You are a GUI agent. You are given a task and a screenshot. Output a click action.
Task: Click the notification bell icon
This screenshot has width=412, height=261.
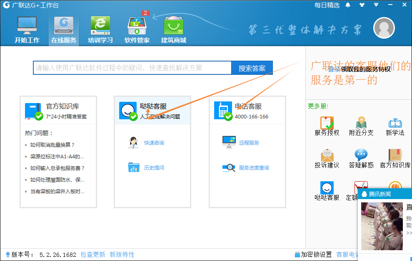tap(348, 5)
